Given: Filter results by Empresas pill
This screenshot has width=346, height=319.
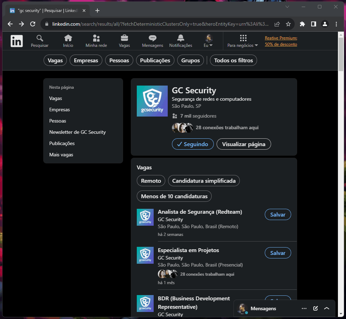Looking at the screenshot, I should coord(86,60).
